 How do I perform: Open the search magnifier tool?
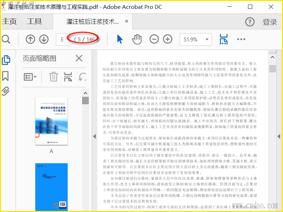[6, 39]
